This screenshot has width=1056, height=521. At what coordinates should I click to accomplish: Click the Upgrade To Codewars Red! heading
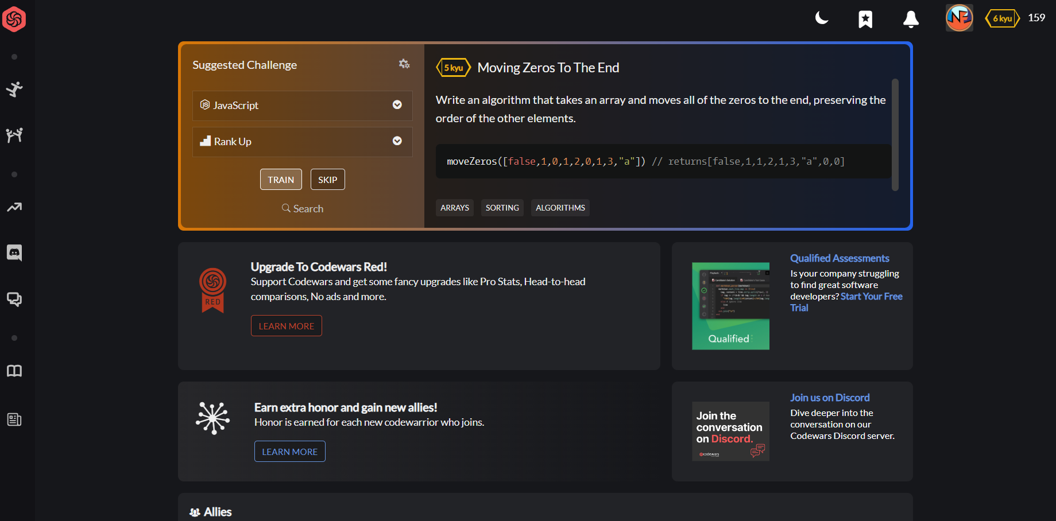[x=319, y=267]
